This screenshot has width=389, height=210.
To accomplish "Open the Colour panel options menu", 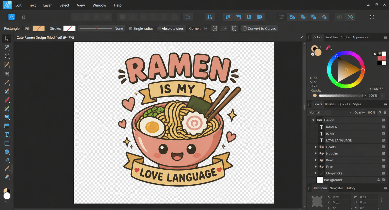I will (x=385, y=37).
